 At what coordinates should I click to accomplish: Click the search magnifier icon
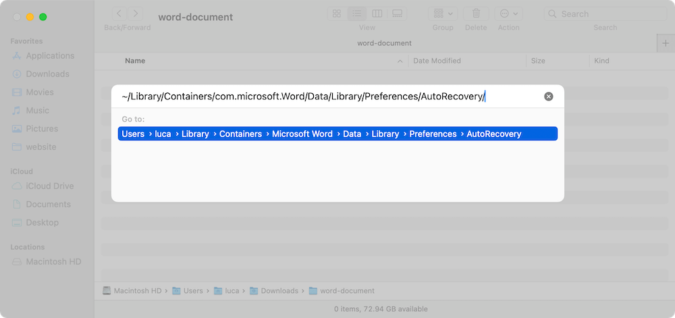553,14
